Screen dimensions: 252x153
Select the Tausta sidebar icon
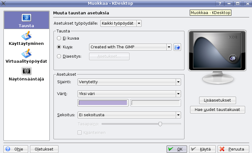(27, 17)
